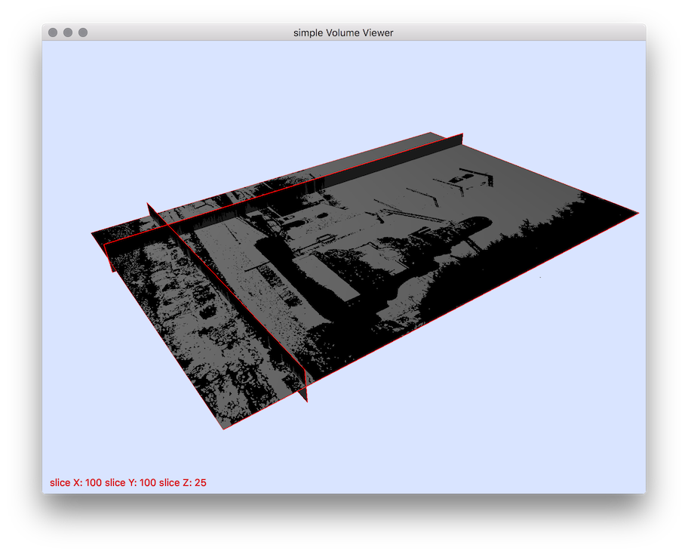
Task: Minimize the window using the middle title button
Action: click(x=68, y=32)
